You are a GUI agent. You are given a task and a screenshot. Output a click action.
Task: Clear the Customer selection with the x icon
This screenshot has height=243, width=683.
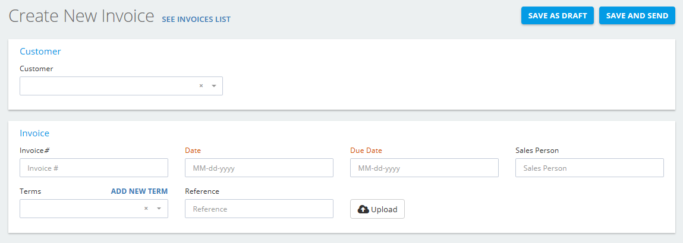point(202,86)
